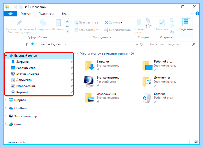Expand the Dropbox tree node
This screenshot has height=148, width=203.
coord(6,100)
